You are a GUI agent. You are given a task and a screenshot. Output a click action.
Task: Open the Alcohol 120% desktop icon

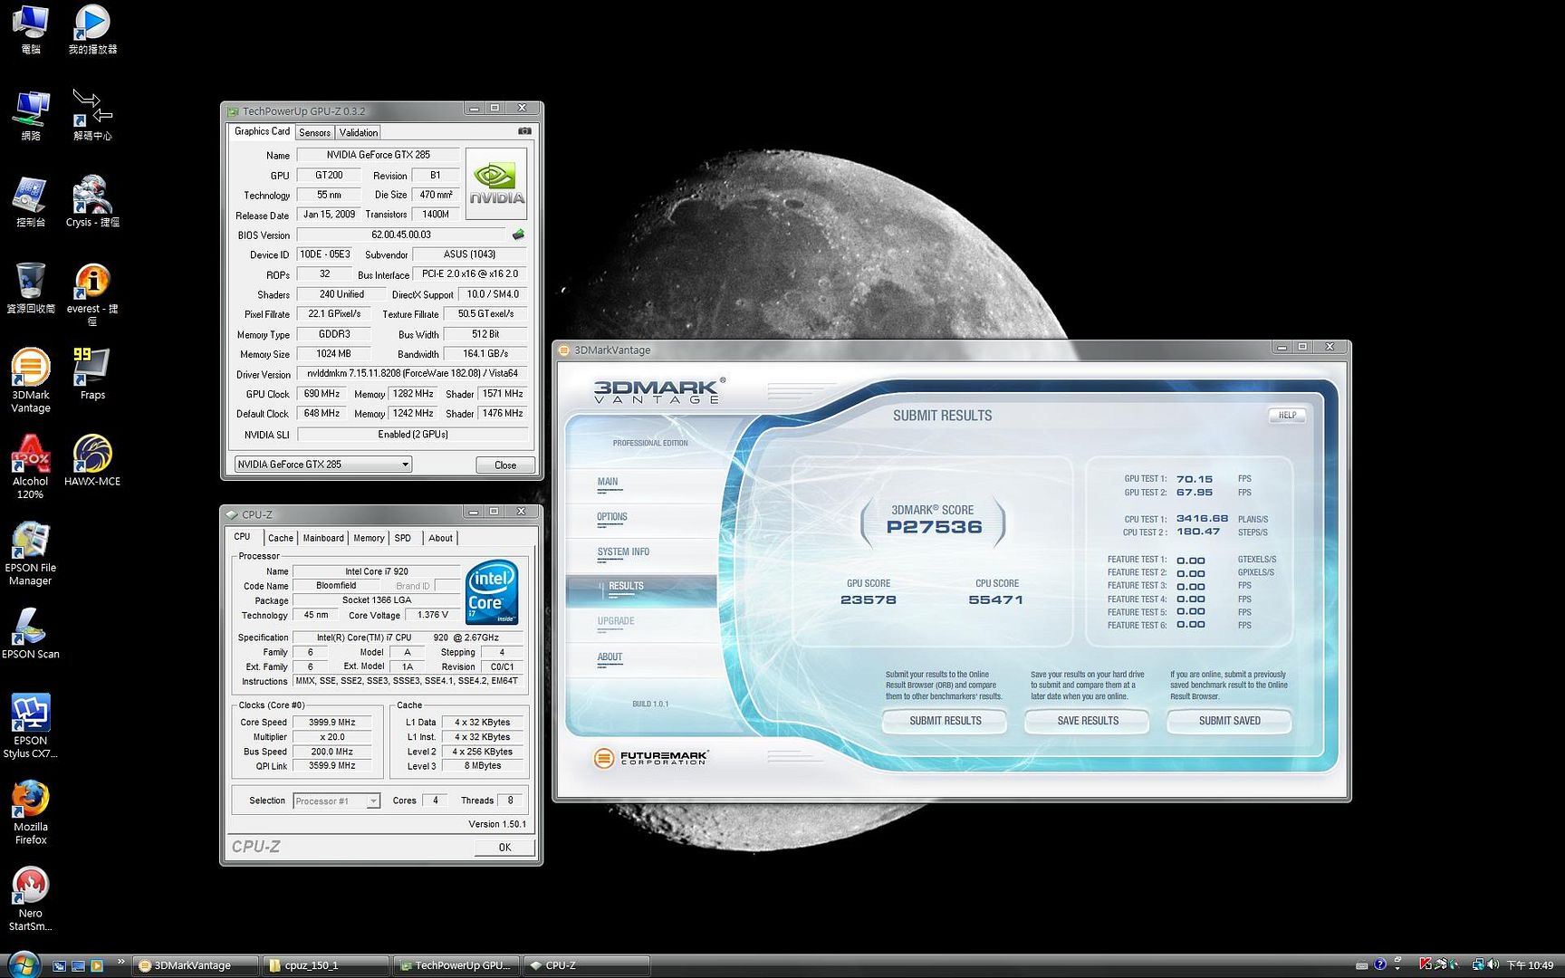pos(31,466)
